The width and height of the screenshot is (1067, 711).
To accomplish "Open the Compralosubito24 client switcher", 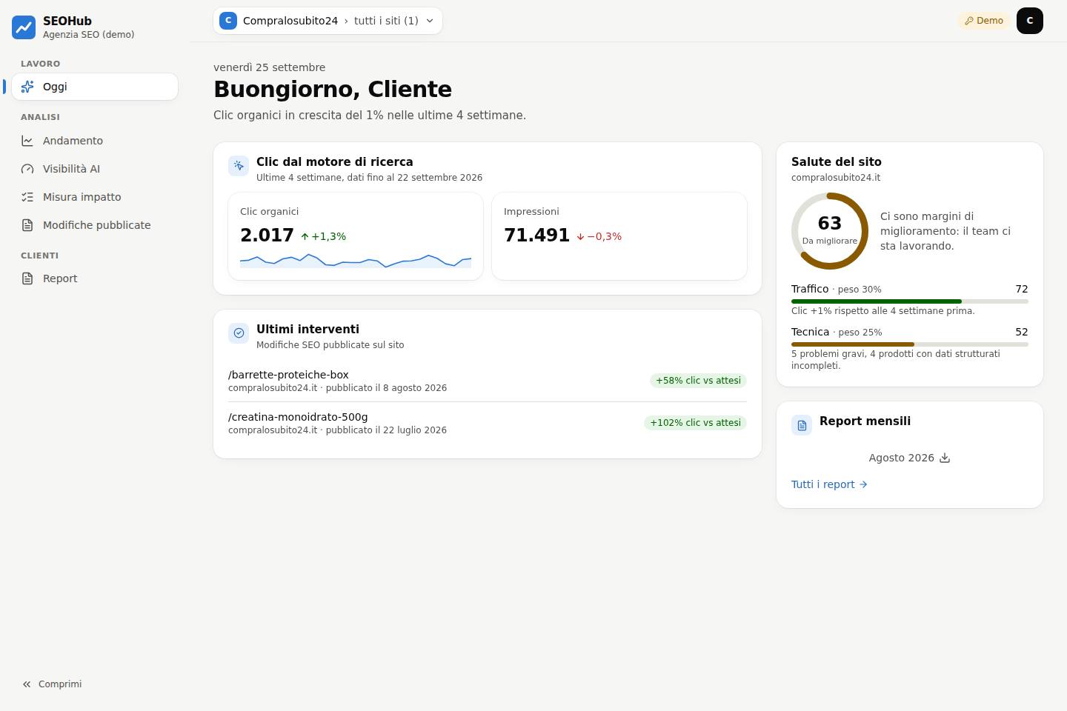I will (328, 21).
